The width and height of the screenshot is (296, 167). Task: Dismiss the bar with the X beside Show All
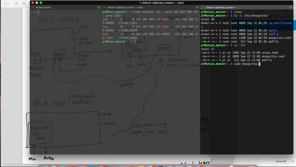coord(293,161)
